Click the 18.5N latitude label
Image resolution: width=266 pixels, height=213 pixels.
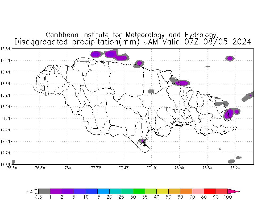pyautogui.click(x=5, y=61)
